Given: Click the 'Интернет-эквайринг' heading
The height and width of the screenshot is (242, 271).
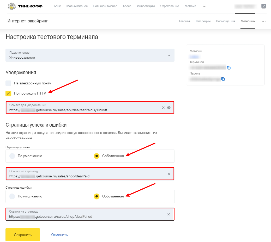Looking at the screenshot, I should click(x=28, y=21).
